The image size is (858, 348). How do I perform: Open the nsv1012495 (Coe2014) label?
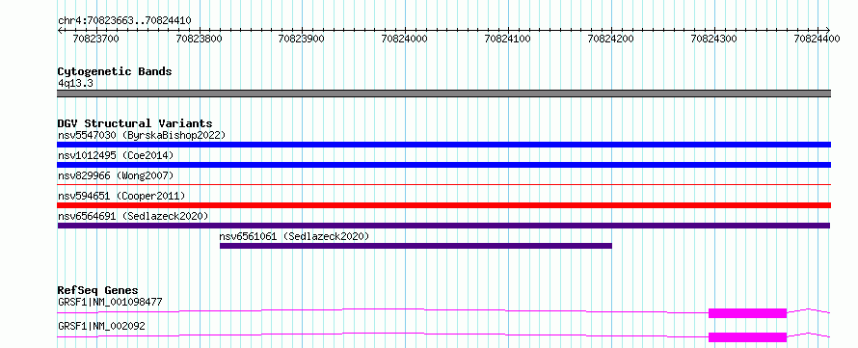pos(116,155)
